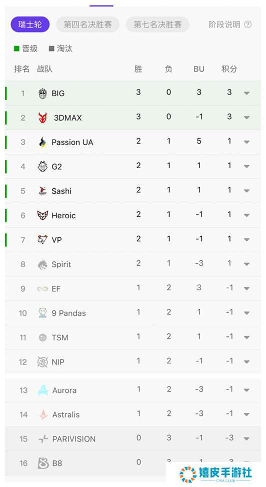Switch to 第七名决胜赛 tab
This screenshot has width=266, height=487.
[x=157, y=25]
